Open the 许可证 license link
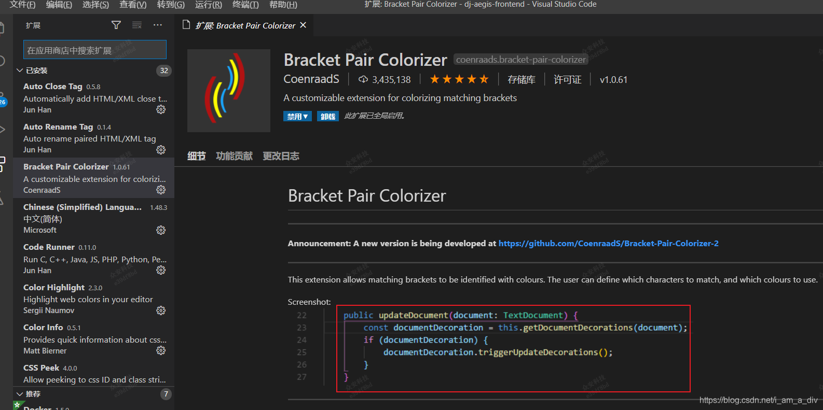The image size is (823, 410). tap(567, 79)
